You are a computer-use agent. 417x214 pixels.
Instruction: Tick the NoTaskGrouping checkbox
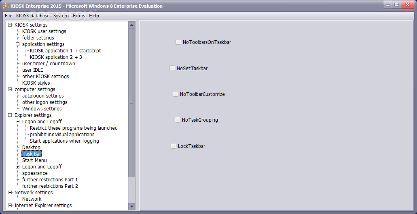click(178, 120)
